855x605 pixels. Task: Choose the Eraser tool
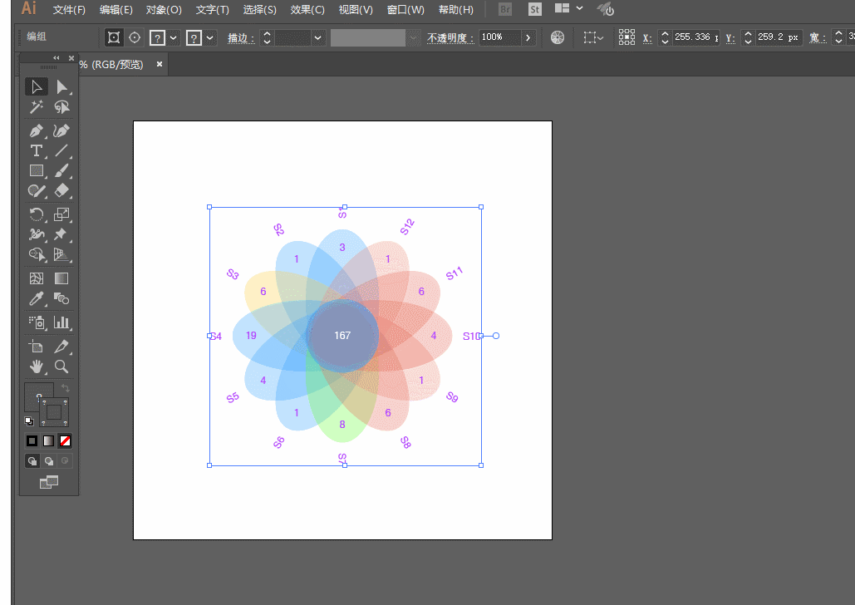61,190
